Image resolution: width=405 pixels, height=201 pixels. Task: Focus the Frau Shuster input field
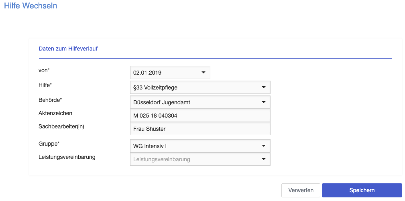click(200, 129)
